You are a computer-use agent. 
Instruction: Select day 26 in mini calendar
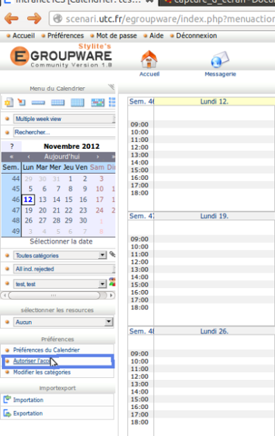click(28, 221)
